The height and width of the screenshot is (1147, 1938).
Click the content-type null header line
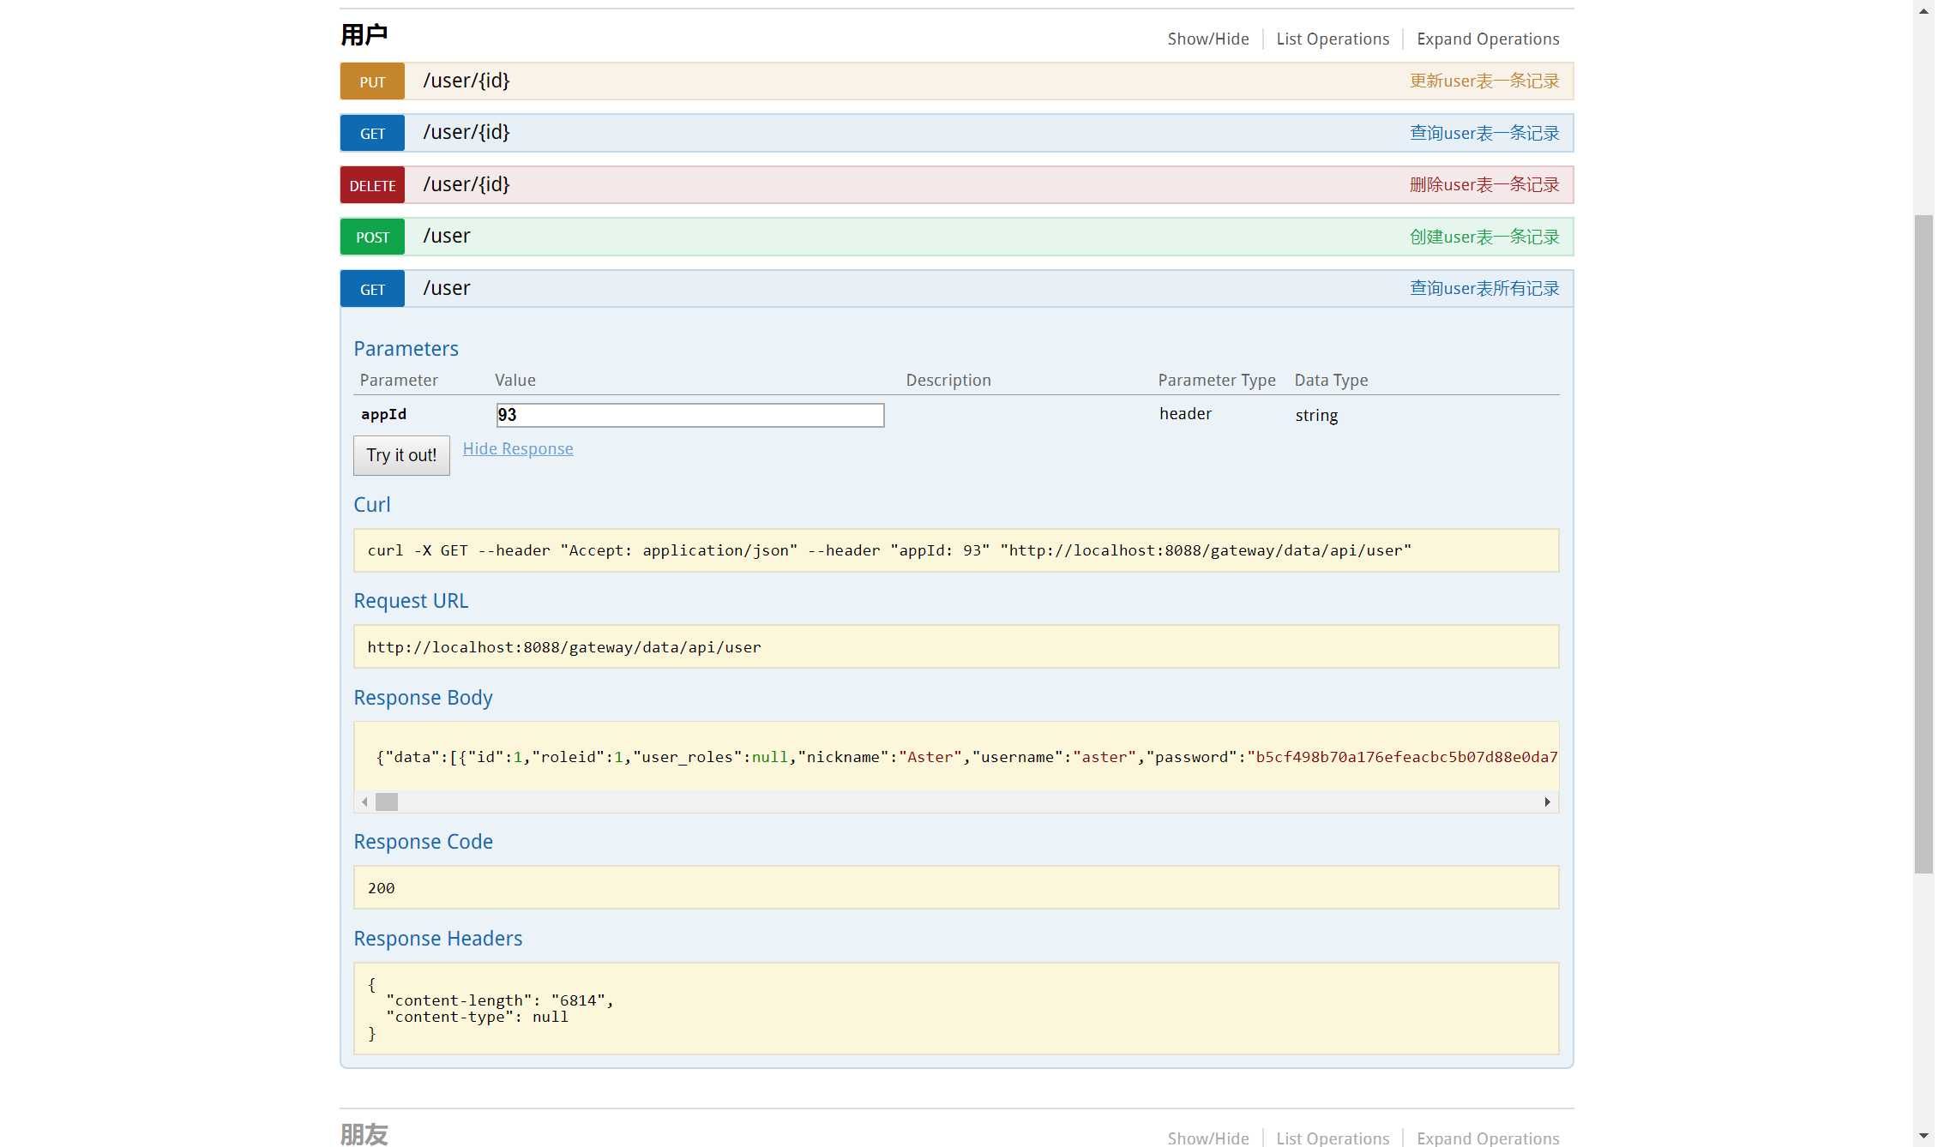(477, 1017)
